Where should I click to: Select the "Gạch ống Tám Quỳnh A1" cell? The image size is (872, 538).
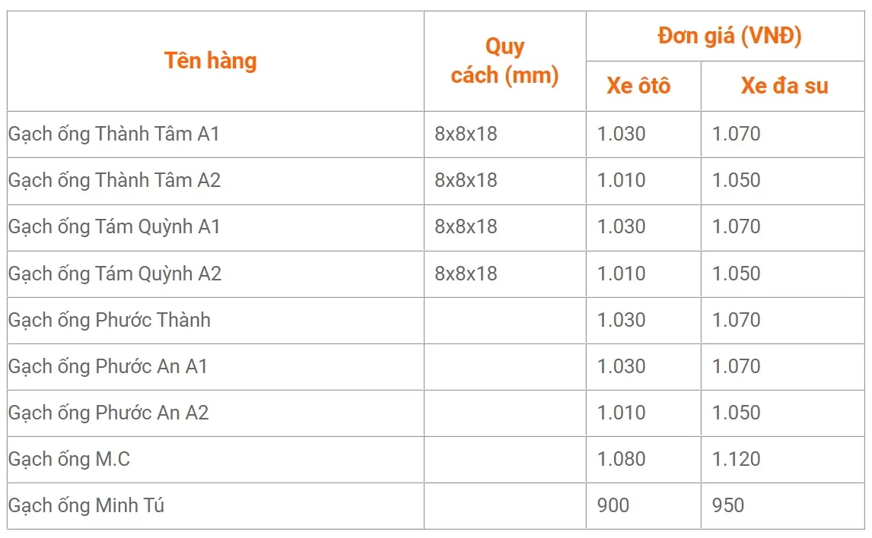click(x=114, y=227)
